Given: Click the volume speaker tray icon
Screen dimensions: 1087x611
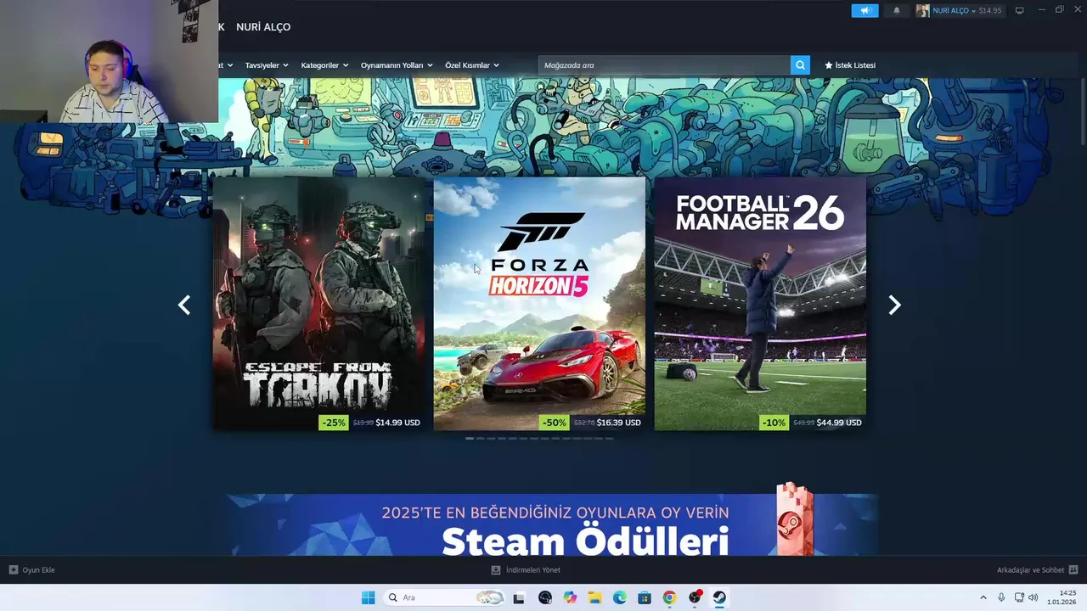Looking at the screenshot, I should click(x=1033, y=597).
